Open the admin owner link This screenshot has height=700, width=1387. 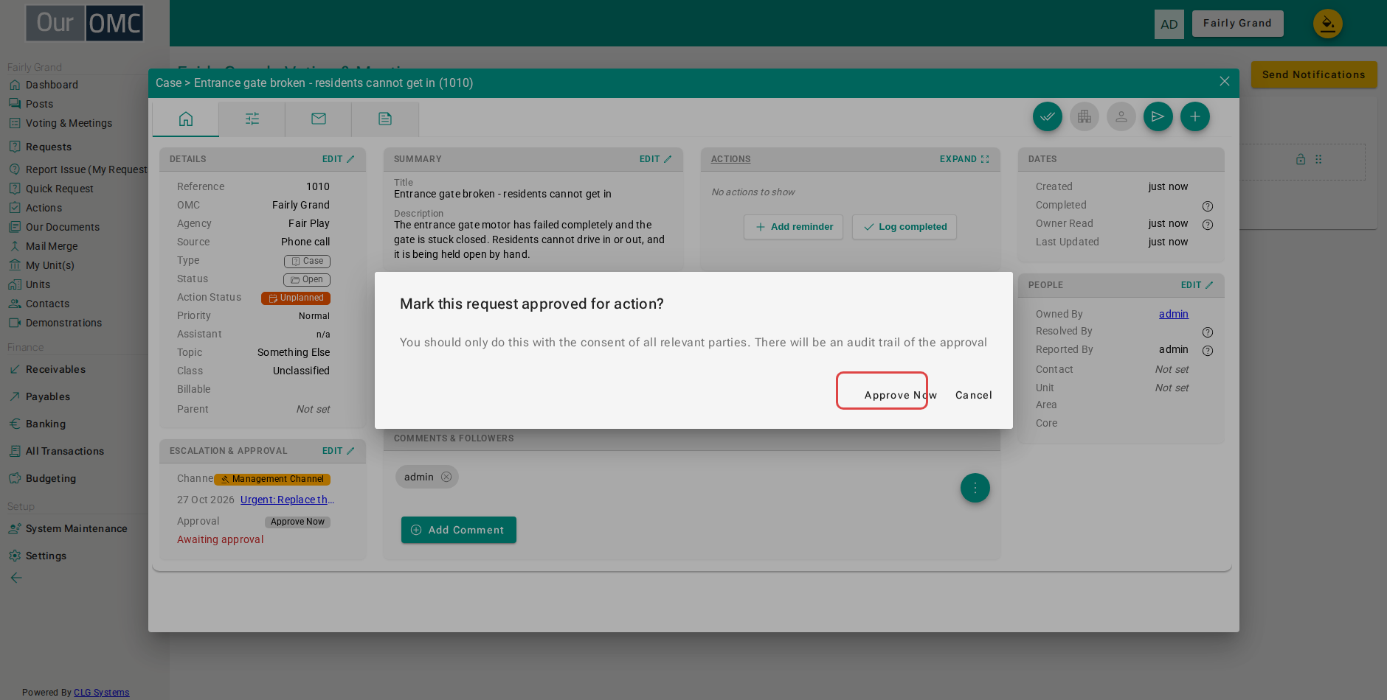pos(1173,314)
